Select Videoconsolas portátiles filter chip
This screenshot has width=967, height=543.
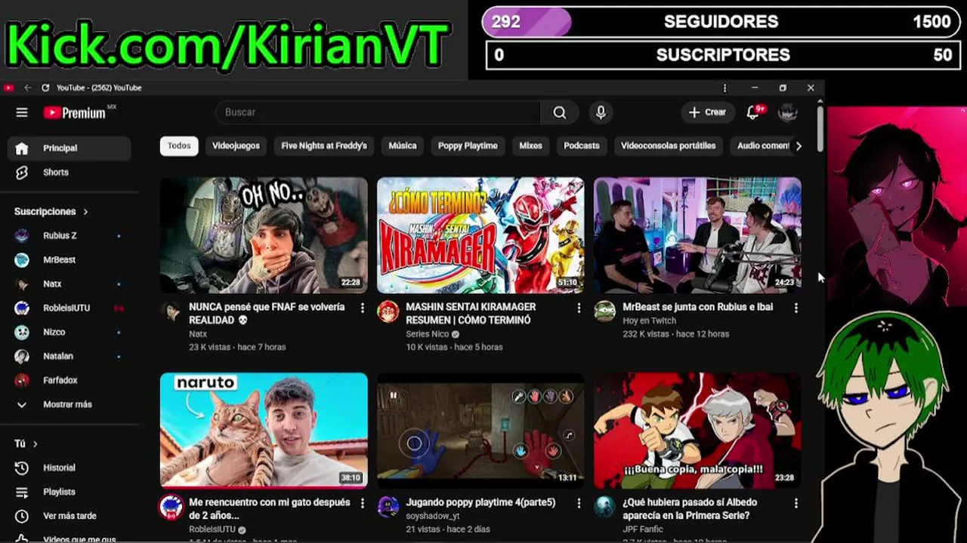pyautogui.click(x=668, y=146)
